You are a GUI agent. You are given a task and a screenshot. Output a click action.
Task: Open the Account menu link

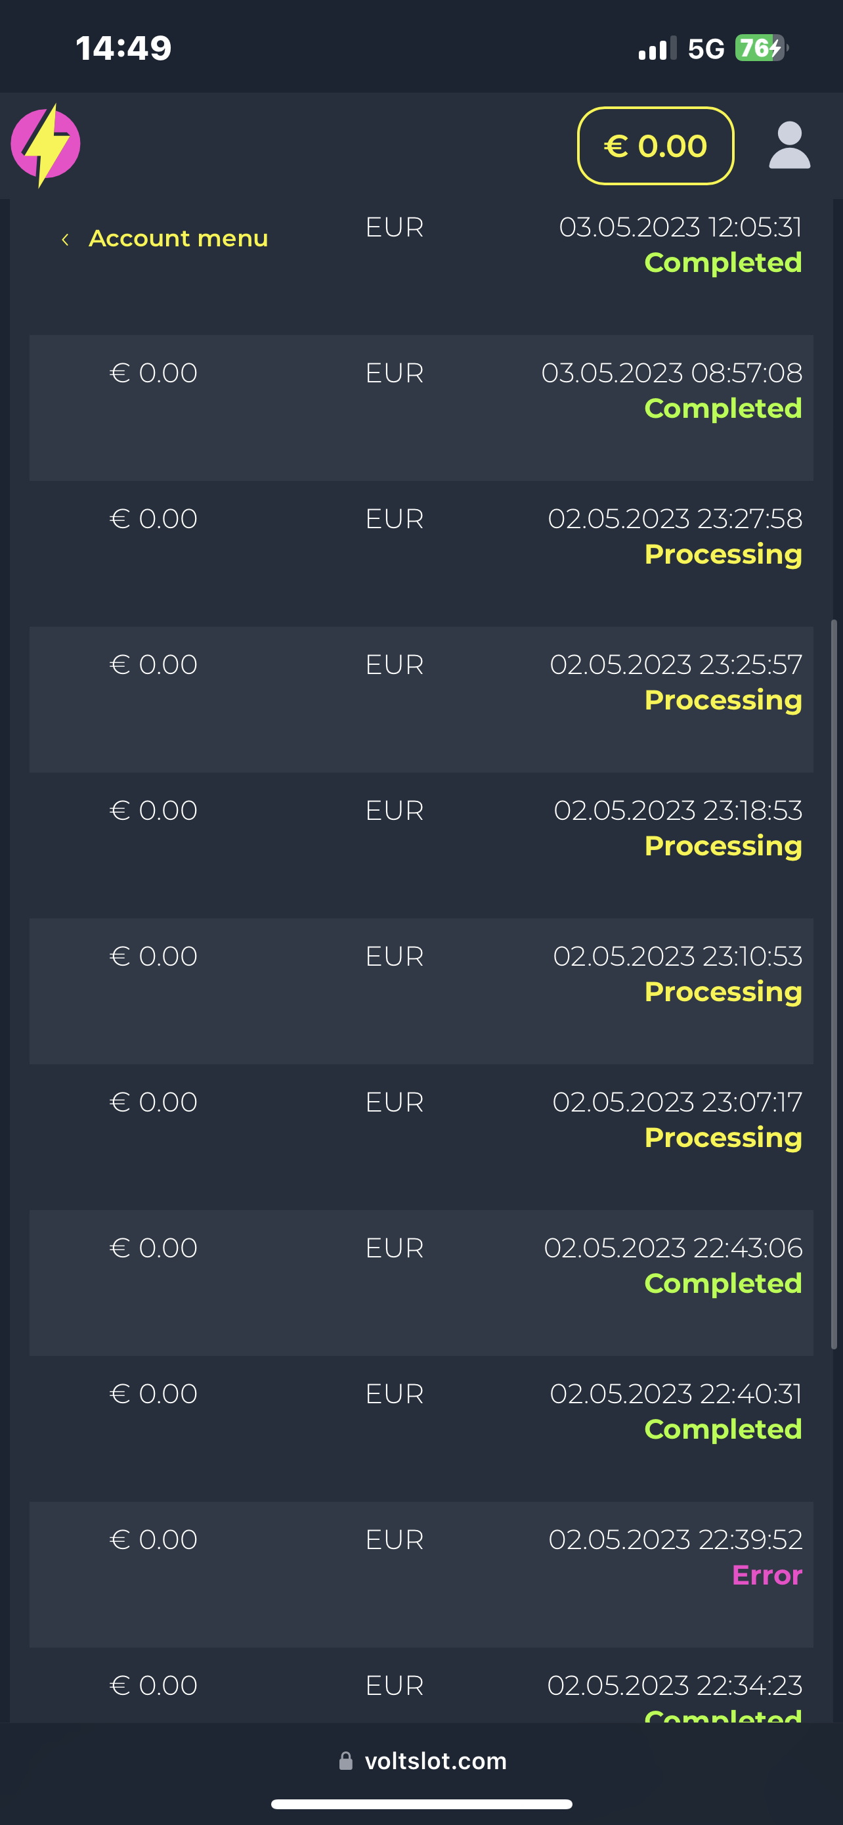(x=179, y=238)
